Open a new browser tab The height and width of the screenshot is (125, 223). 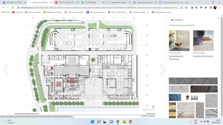(x=187, y=2)
